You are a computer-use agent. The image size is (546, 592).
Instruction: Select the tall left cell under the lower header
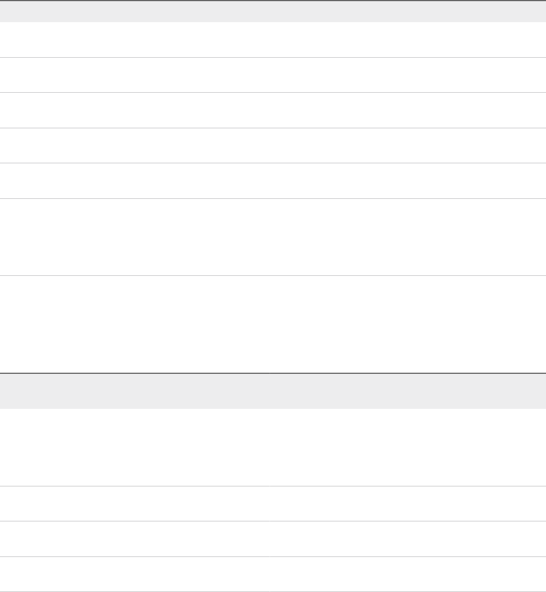point(135,447)
